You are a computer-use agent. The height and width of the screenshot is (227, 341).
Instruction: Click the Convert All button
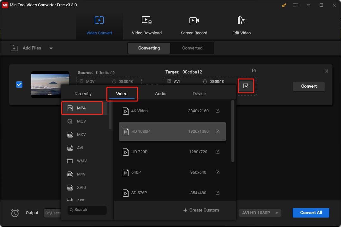click(311, 213)
